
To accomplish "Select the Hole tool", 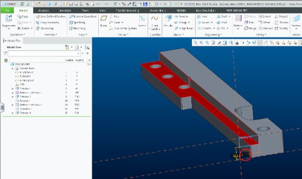I will click(202, 16).
